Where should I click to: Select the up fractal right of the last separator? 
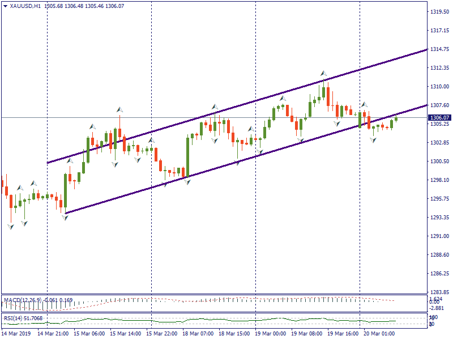coord(364,105)
